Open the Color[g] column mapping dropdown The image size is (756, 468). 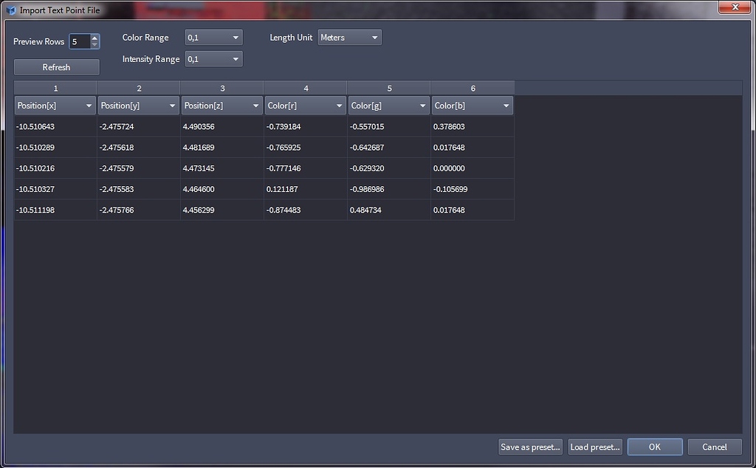(422, 105)
